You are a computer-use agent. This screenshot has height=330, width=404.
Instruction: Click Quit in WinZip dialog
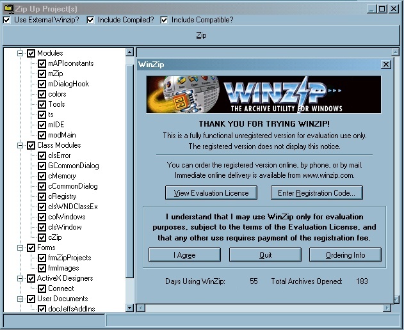tap(265, 255)
